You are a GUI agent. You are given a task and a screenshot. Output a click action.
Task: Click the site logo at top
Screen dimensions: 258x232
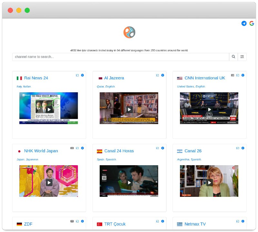[x=129, y=32]
